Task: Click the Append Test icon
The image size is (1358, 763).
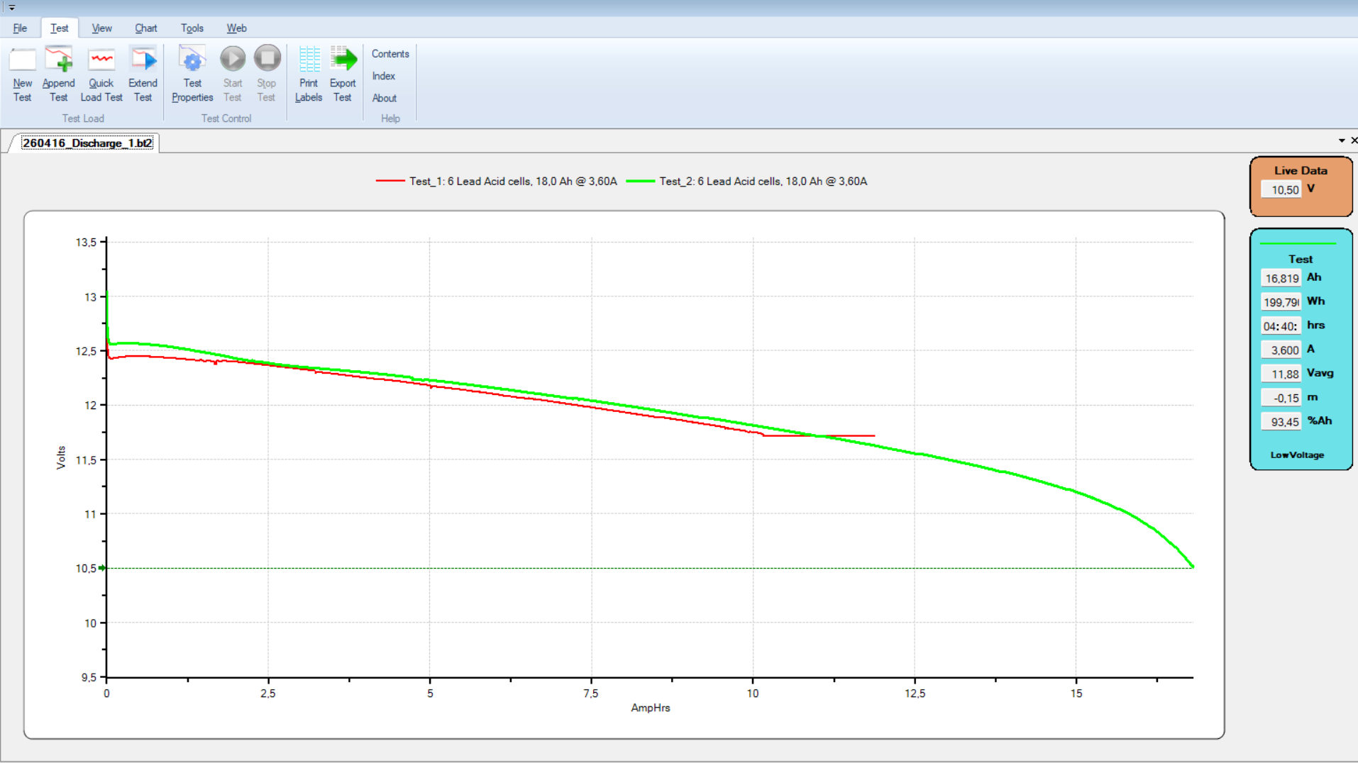Action: pyautogui.click(x=58, y=60)
